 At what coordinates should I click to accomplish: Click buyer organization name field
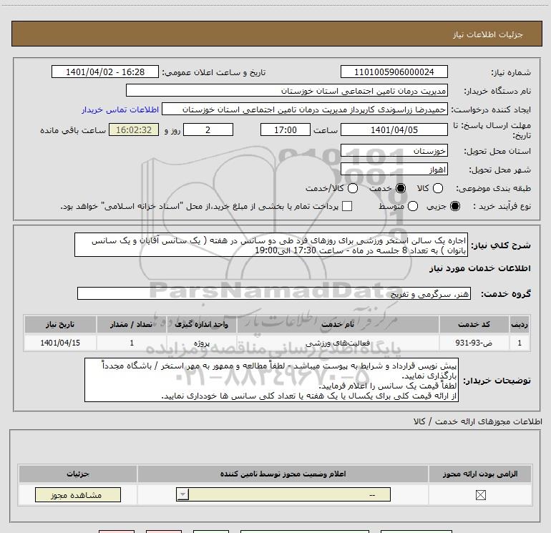287,91
